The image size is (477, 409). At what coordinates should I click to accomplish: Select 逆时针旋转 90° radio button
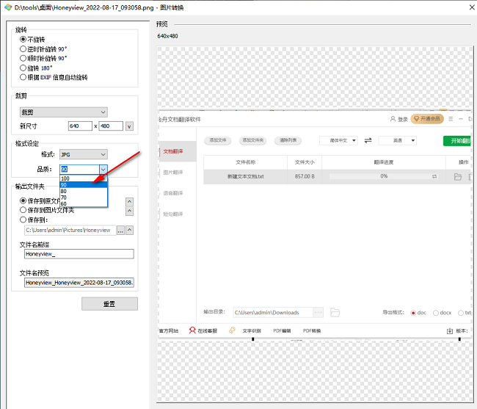pos(43,49)
